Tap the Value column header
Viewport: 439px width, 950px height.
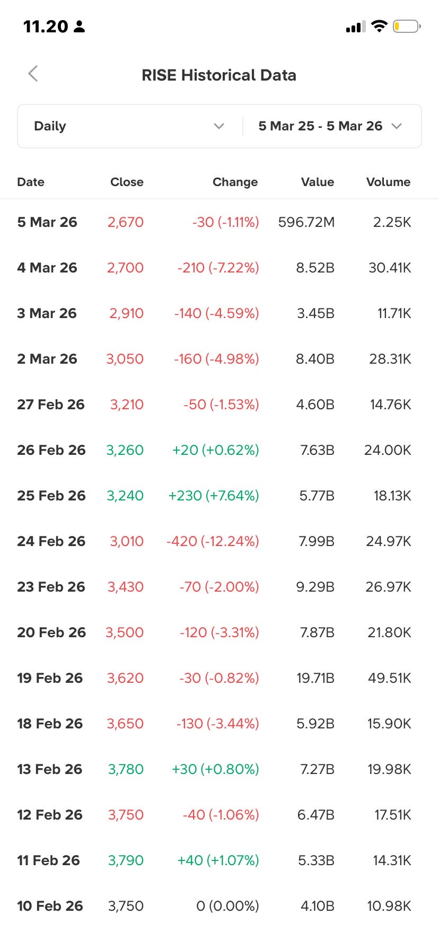[x=317, y=182]
